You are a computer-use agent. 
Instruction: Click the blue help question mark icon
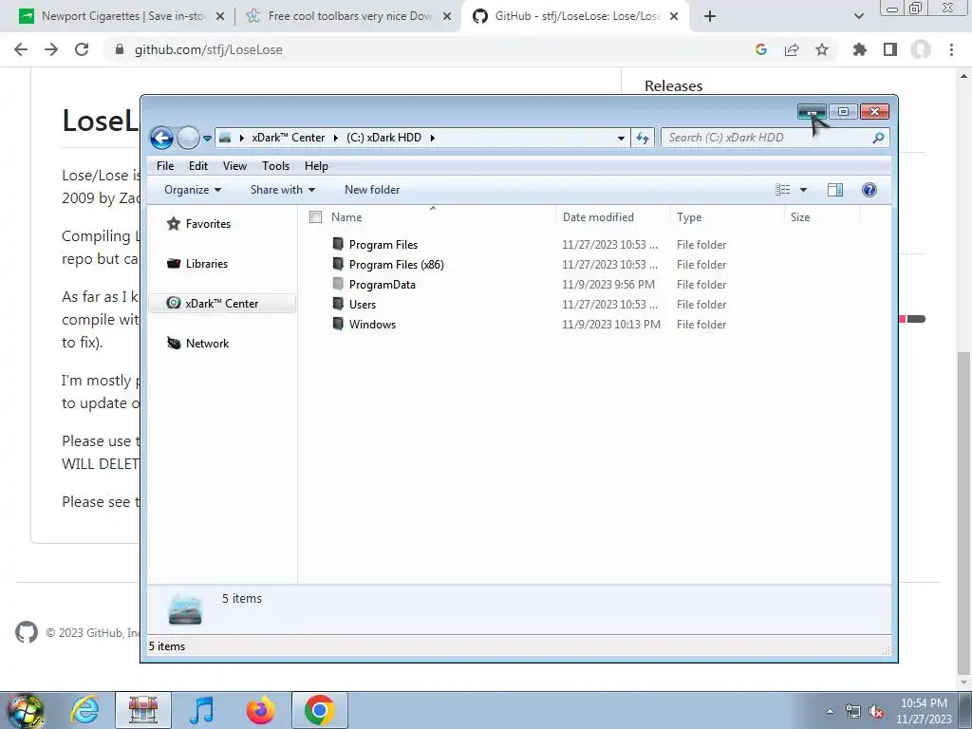[869, 190]
